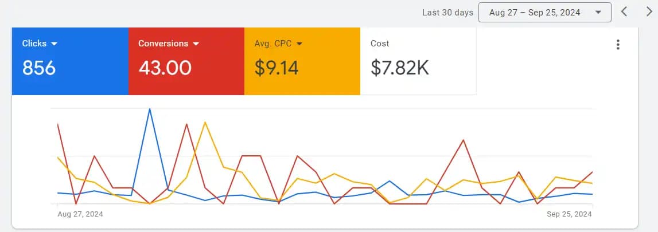
Task: Go to the previous date period arrow
Action: point(624,11)
